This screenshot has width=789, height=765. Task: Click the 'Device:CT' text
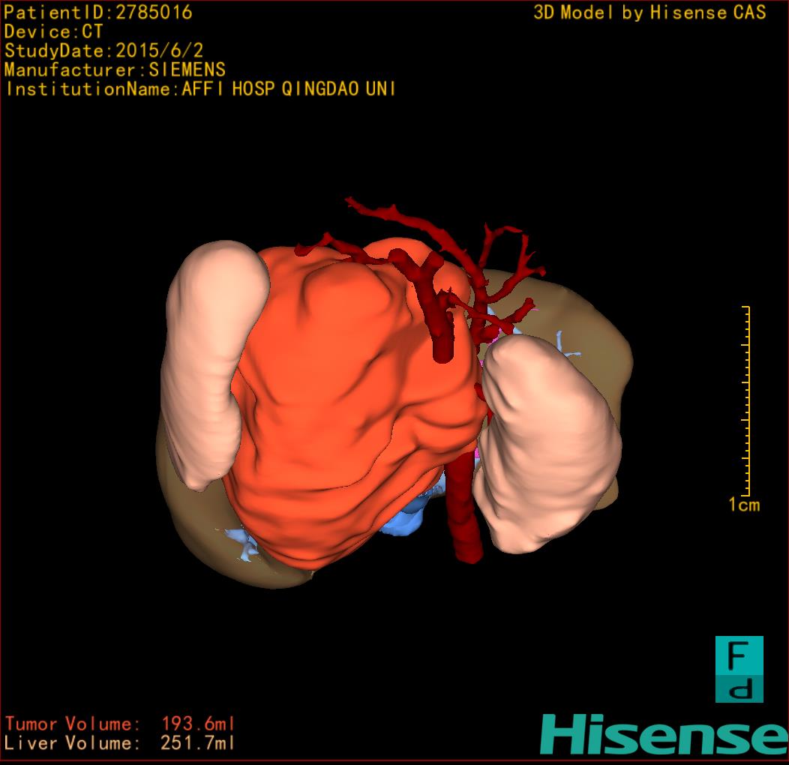[53, 31]
